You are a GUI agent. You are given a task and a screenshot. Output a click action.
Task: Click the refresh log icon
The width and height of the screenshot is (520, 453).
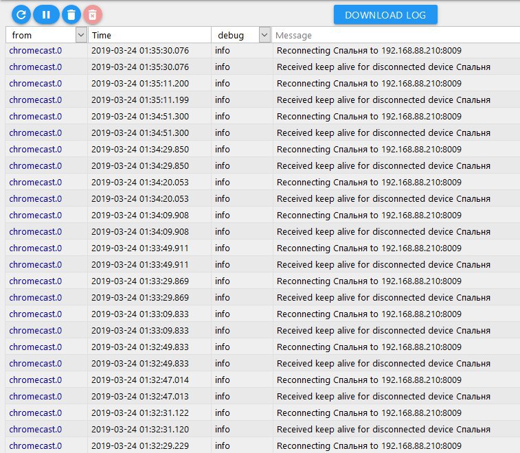[21, 14]
